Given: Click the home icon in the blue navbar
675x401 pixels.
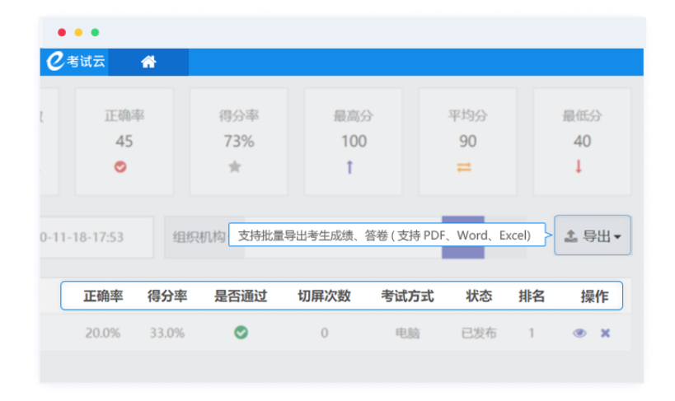Looking at the screenshot, I should point(148,62).
